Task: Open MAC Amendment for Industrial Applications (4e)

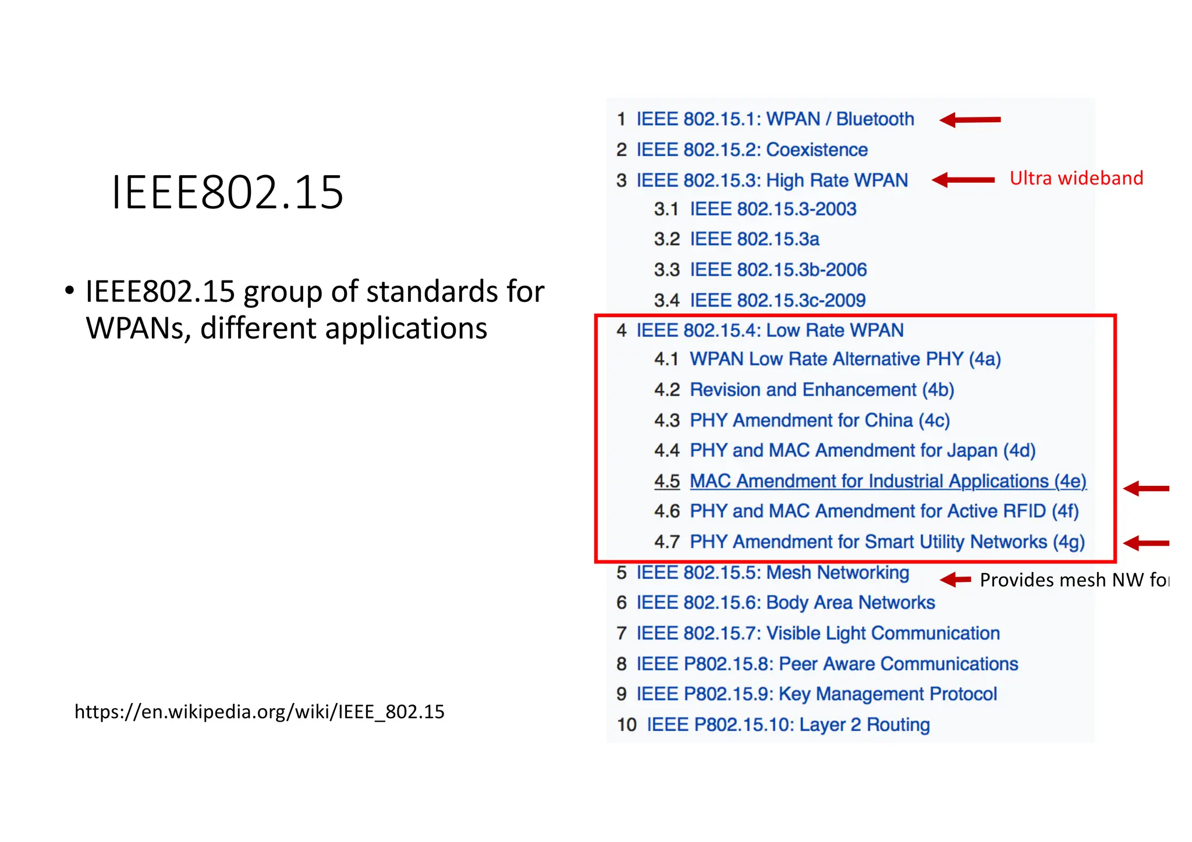Action: [888, 482]
